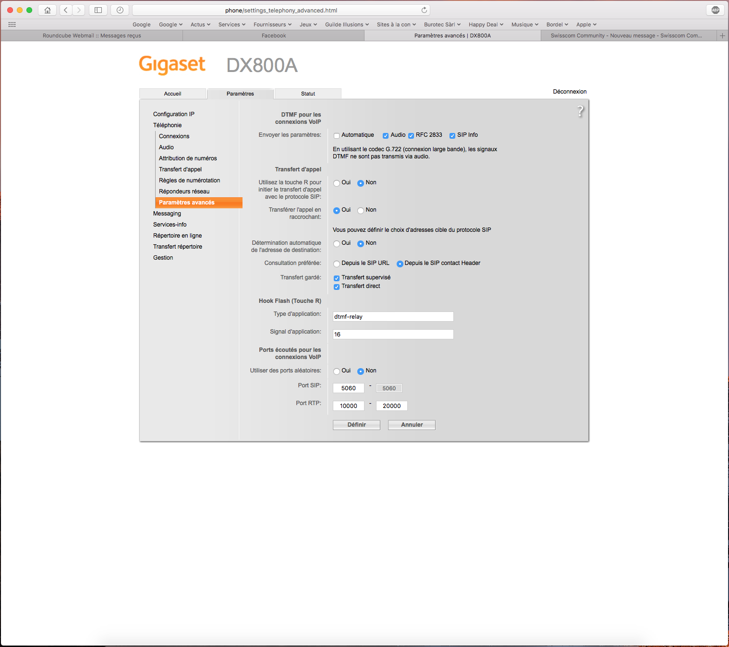Go back with the browser back arrow
729x647 pixels.
point(66,10)
